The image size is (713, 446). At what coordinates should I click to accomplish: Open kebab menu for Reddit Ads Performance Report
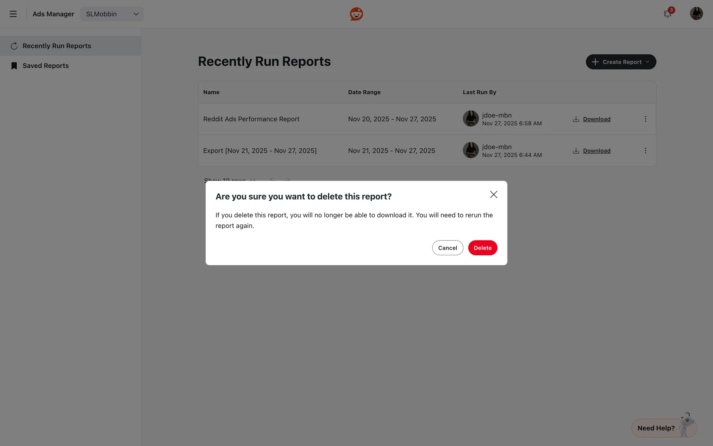(645, 119)
